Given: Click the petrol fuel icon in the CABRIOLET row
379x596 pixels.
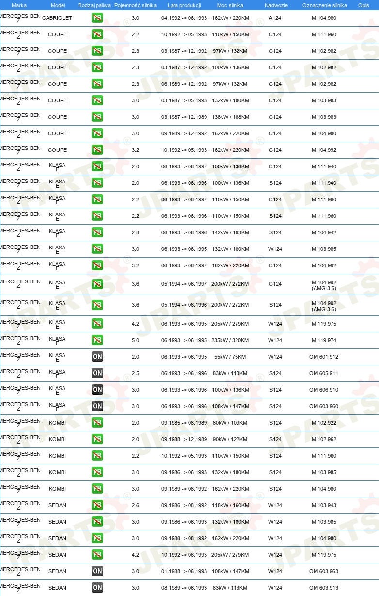Looking at the screenshot, I should [97, 18].
